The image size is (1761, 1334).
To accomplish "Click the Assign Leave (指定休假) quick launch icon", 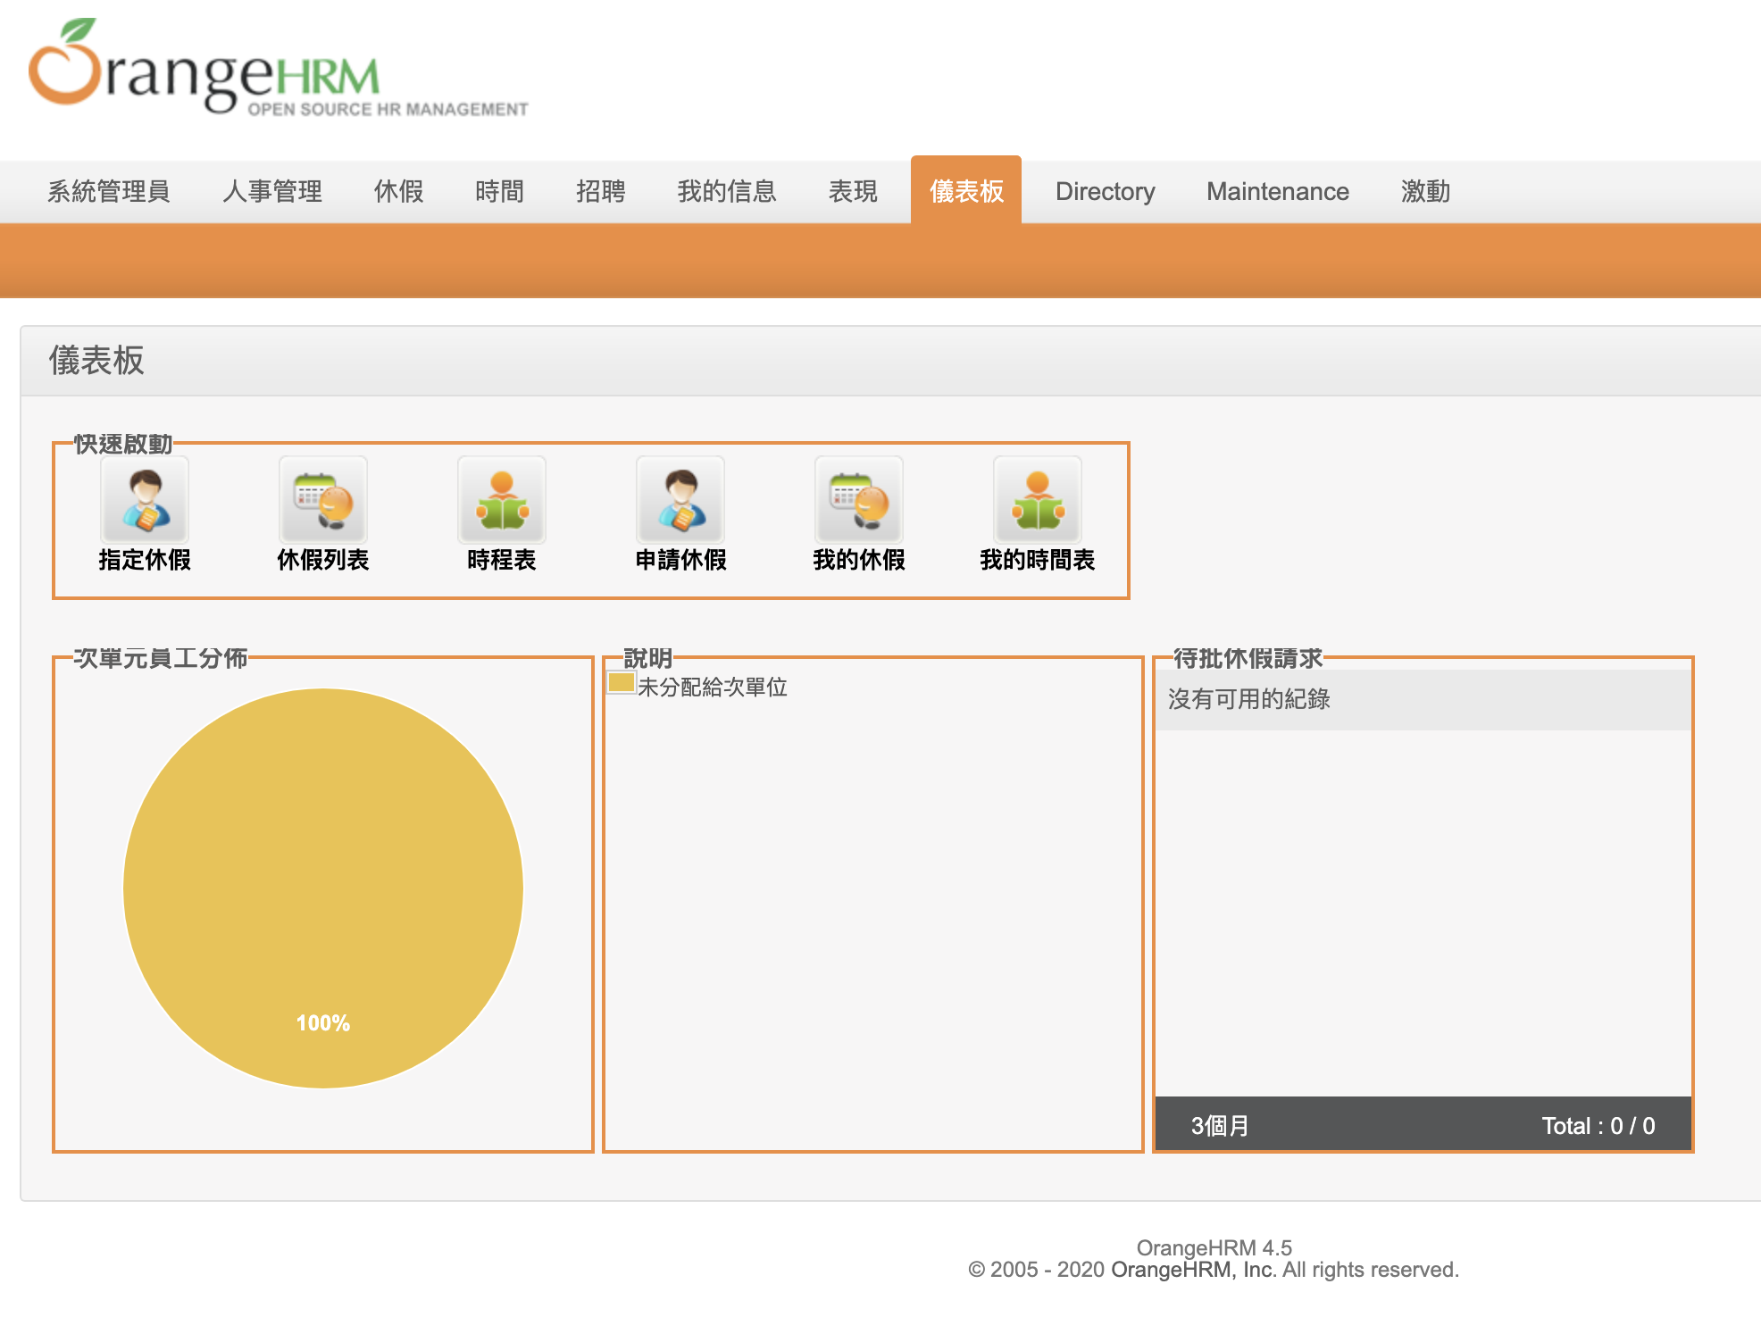I will (x=145, y=500).
